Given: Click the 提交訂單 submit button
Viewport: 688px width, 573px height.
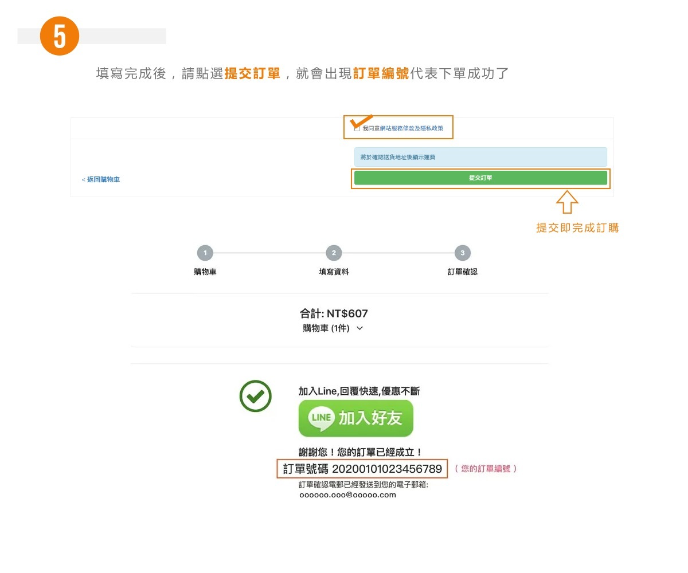Looking at the screenshot, I should click(480, 178).
